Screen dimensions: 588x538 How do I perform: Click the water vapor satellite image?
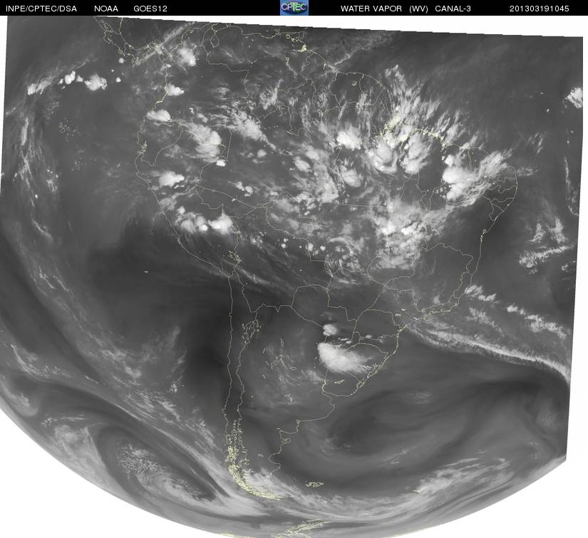tap(292, 276)
